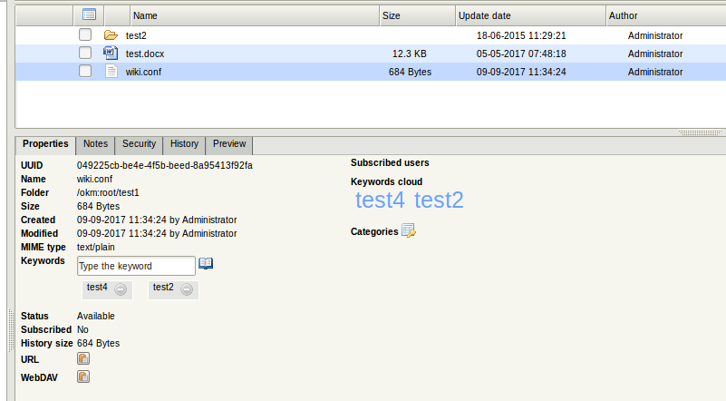Remove the test2 keyword tag
Image resolution: width=726 pixels, height=401 pixels.
(x=187, y=289)
